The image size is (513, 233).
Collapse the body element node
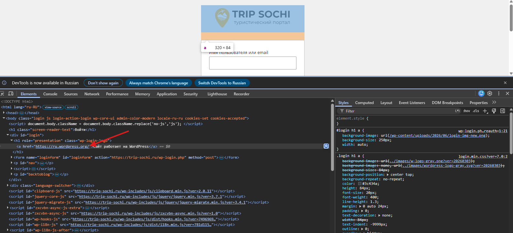4,118
